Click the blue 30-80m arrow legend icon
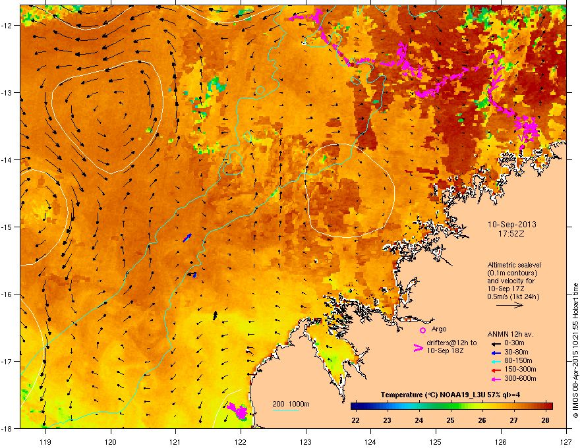Screen dimensions: 580x448 (496, 352)
